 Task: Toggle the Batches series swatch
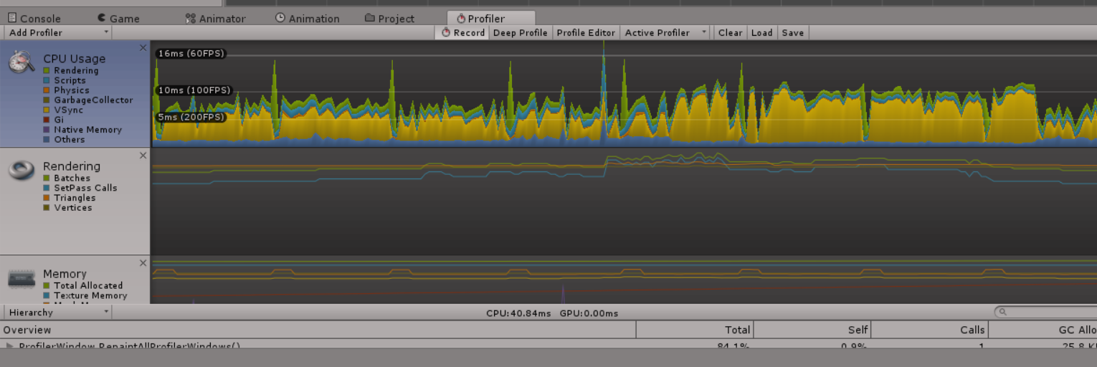click(x=47, y=178)
